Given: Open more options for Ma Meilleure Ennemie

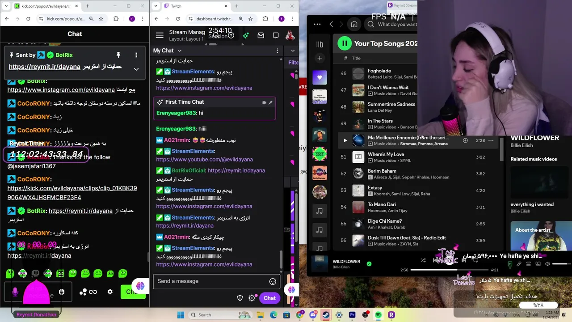Looking at the screenshot, I should tap(491, 140).
